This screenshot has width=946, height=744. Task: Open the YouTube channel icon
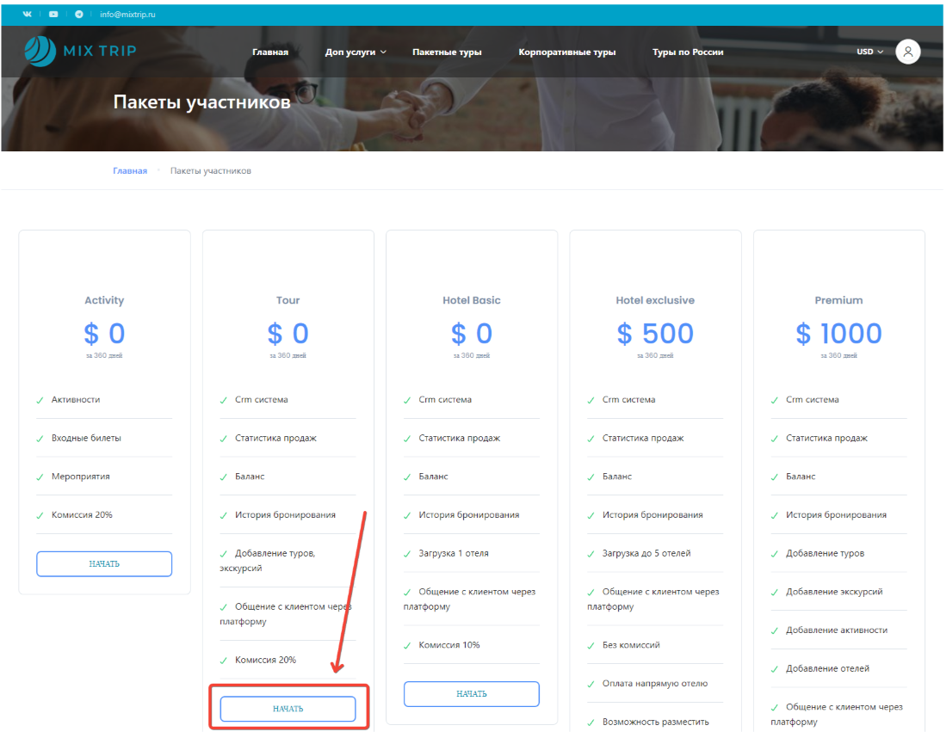(x=53, y=15)
